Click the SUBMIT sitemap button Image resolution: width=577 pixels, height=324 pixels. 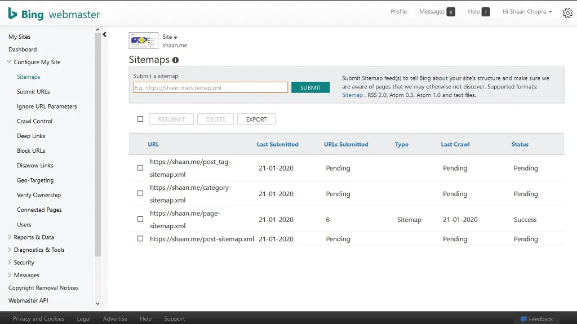point(310,88)
